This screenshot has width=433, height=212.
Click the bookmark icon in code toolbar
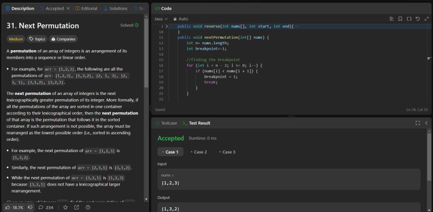400,19
